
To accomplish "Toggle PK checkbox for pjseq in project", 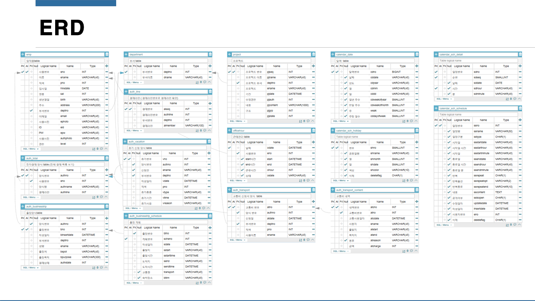I will point(229,72).
